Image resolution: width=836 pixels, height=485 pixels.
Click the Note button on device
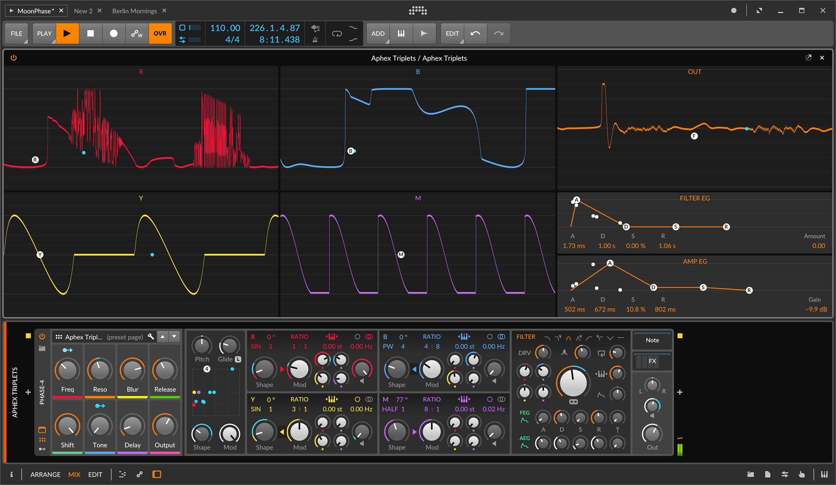(652, 340)
